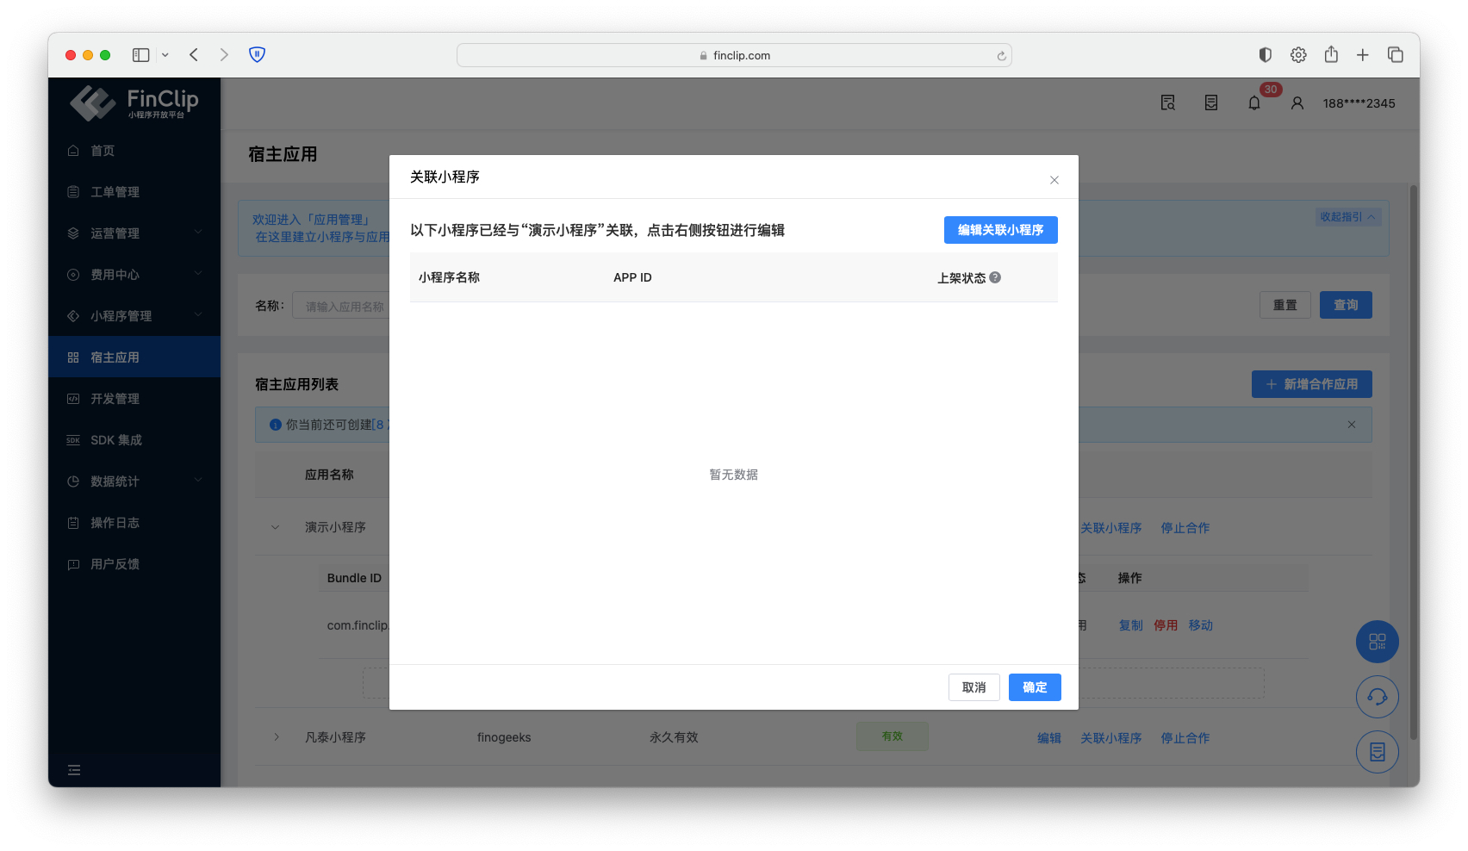Open 首页 in the sidebar
1468x851 pixels.
tap(103, 151)
